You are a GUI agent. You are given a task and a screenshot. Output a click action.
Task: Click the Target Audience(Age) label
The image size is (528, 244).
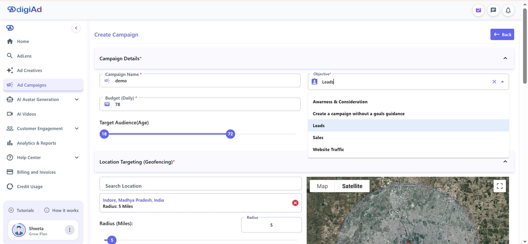pyautogui.click(x=124, y=122)
